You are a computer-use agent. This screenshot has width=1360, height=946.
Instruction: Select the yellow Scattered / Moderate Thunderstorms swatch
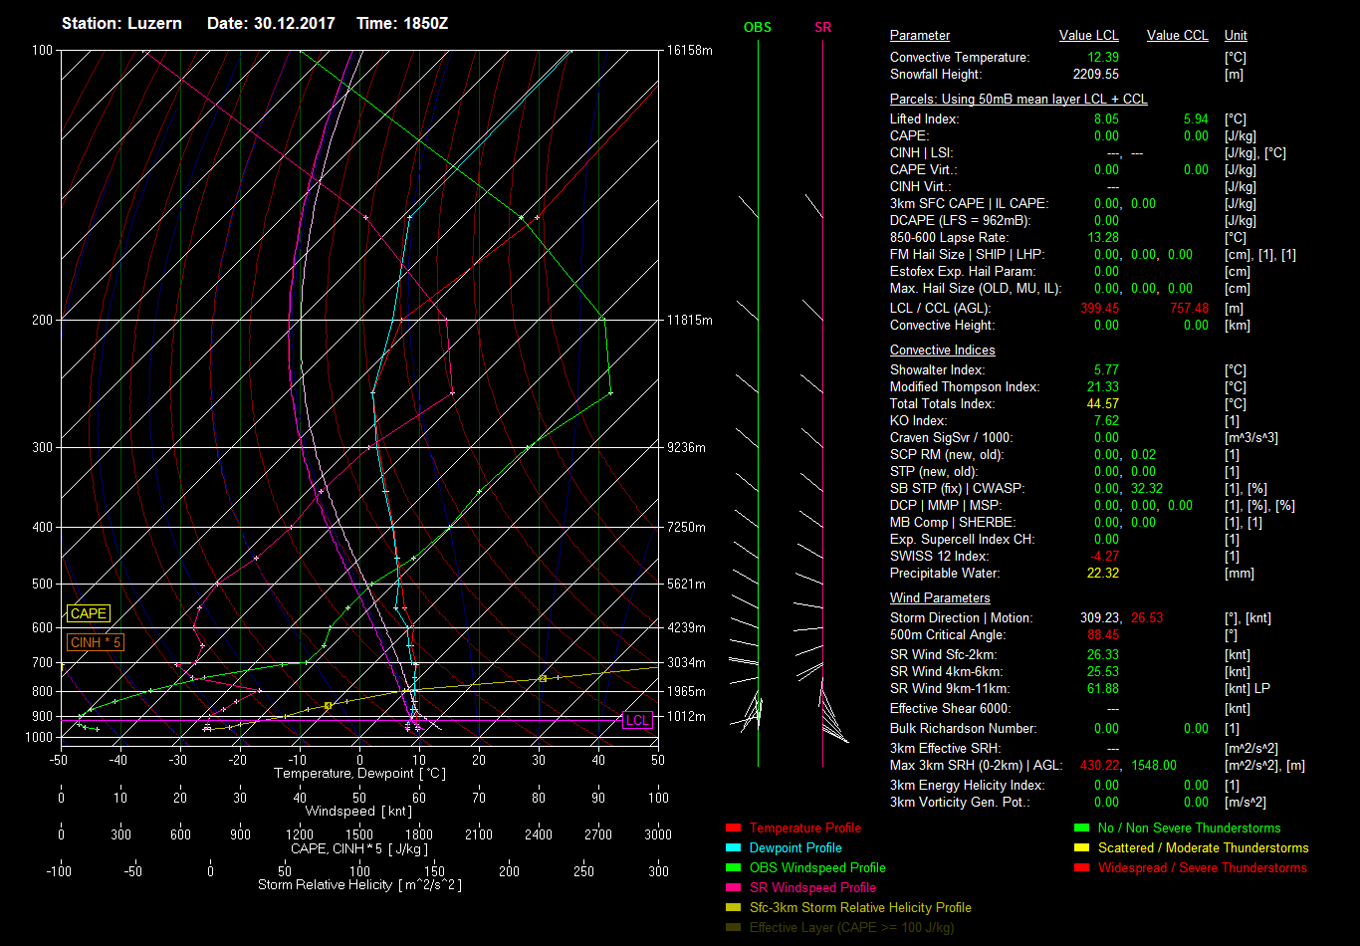click(x=1081, y=847)
